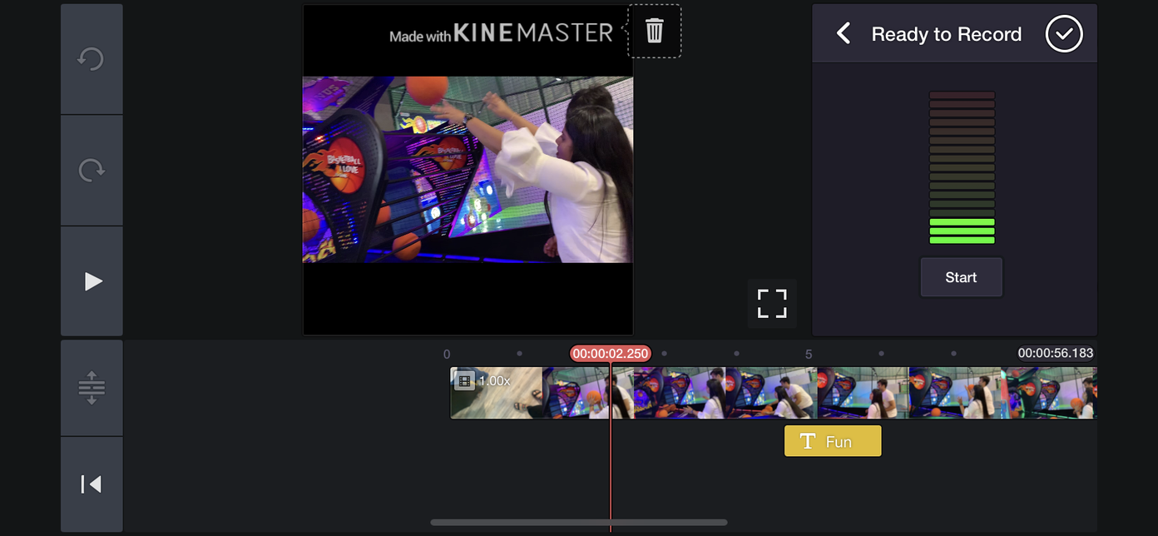1158x536 pixels.
Task: Play the video preview
Action: tap(92, 280)
